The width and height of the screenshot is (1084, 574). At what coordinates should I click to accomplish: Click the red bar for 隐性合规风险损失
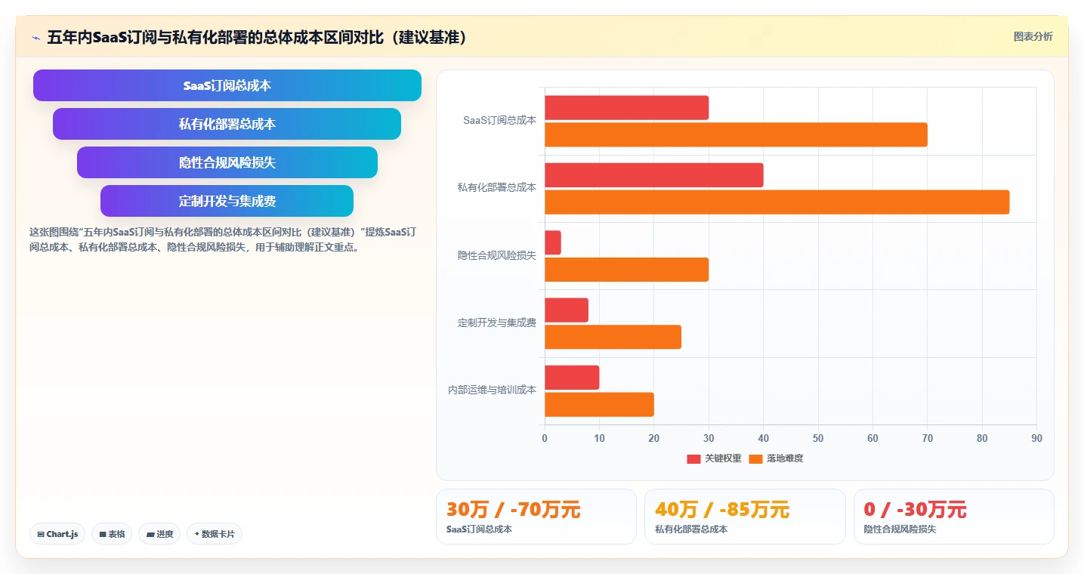(553, 242)
